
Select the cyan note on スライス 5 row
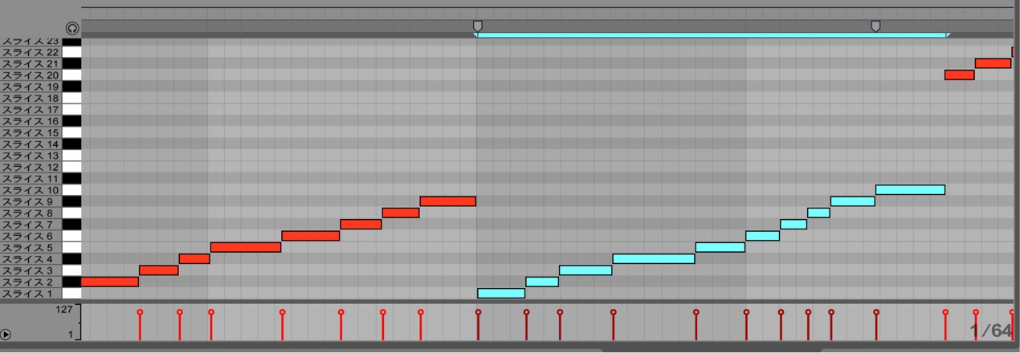pos(720,247)
